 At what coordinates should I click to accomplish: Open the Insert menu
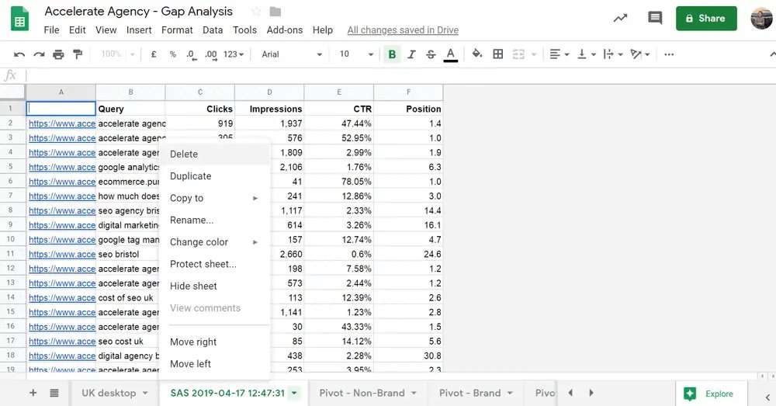(139, 30)
